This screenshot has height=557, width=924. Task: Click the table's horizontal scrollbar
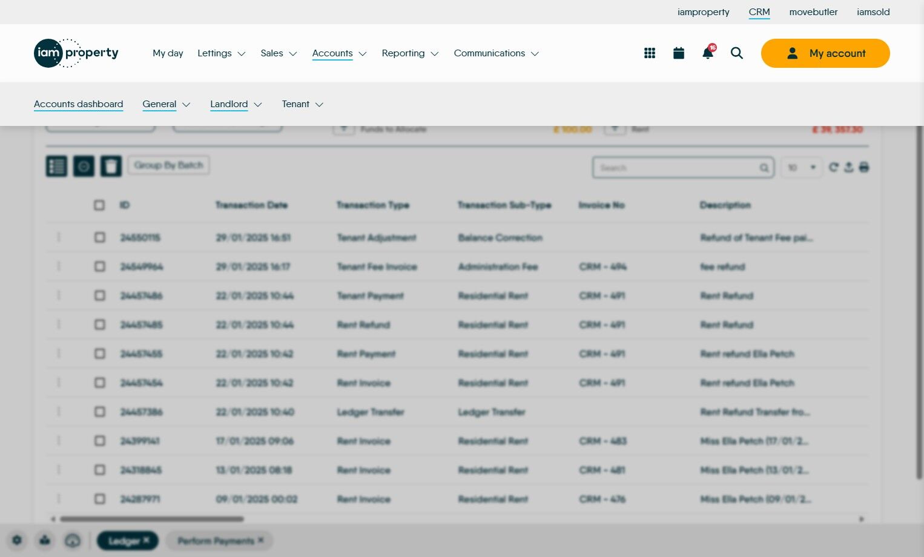(x=152, y=519)
